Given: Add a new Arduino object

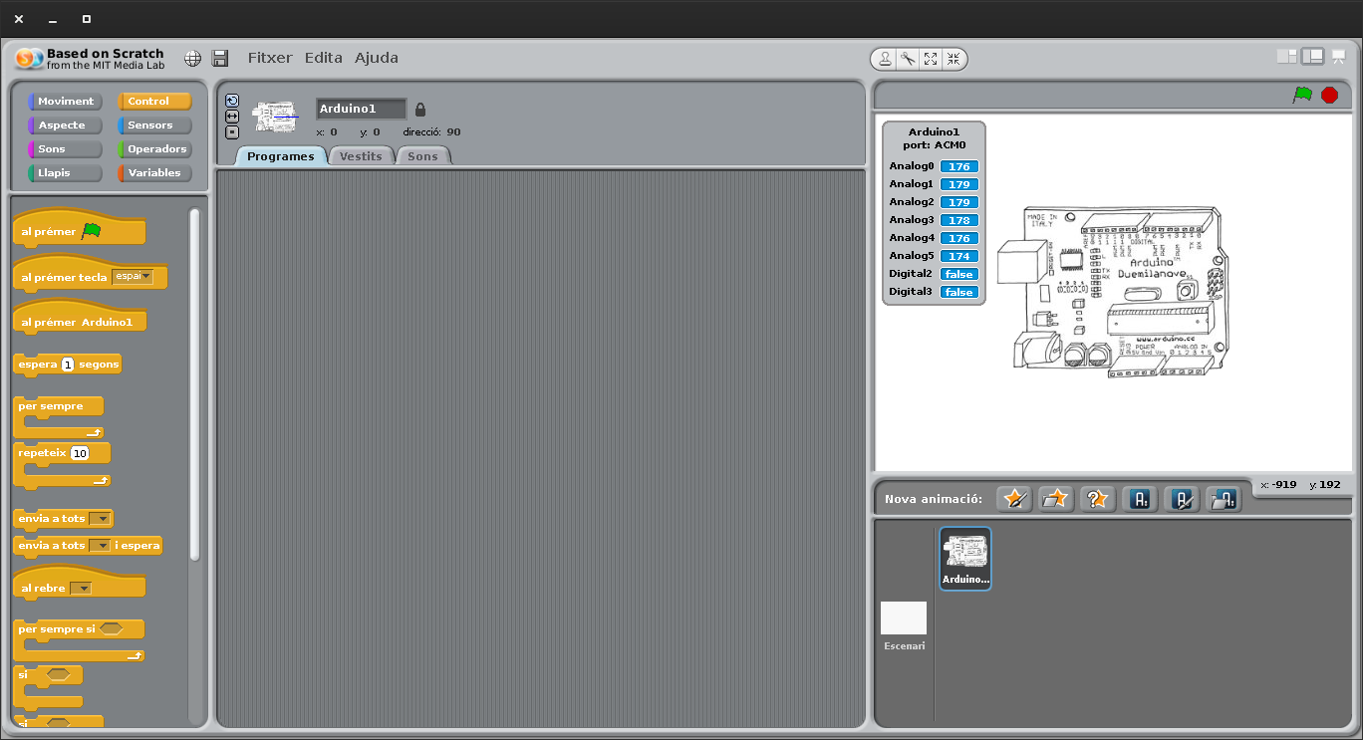Looking at the screenshot, I should coord(1140,499).
